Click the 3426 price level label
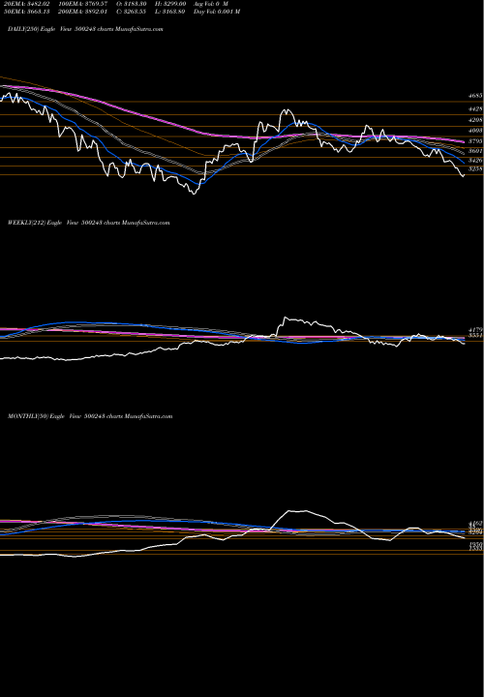 pyautogui.click(x=475, y=160)
